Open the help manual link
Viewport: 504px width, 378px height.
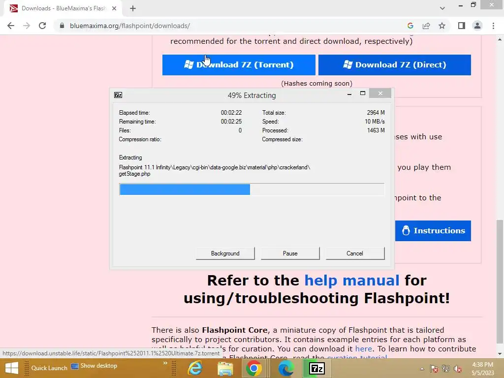351,280
